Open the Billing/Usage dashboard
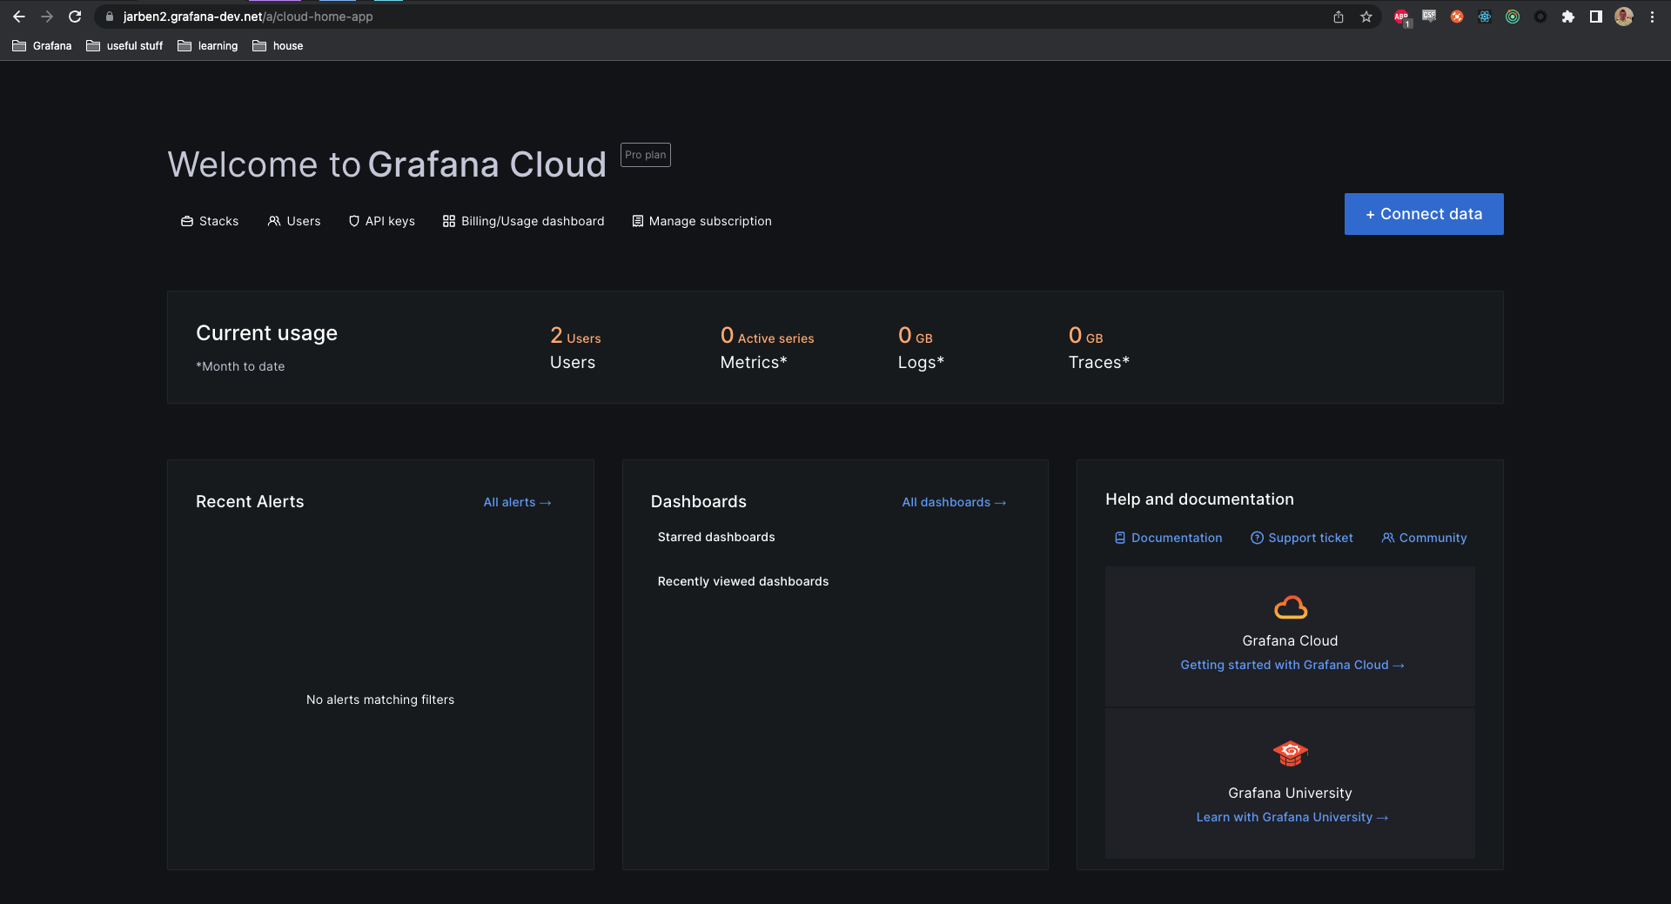Viewport: 1671px width, 904px height. pyautogui.click(x=523, y=221)
